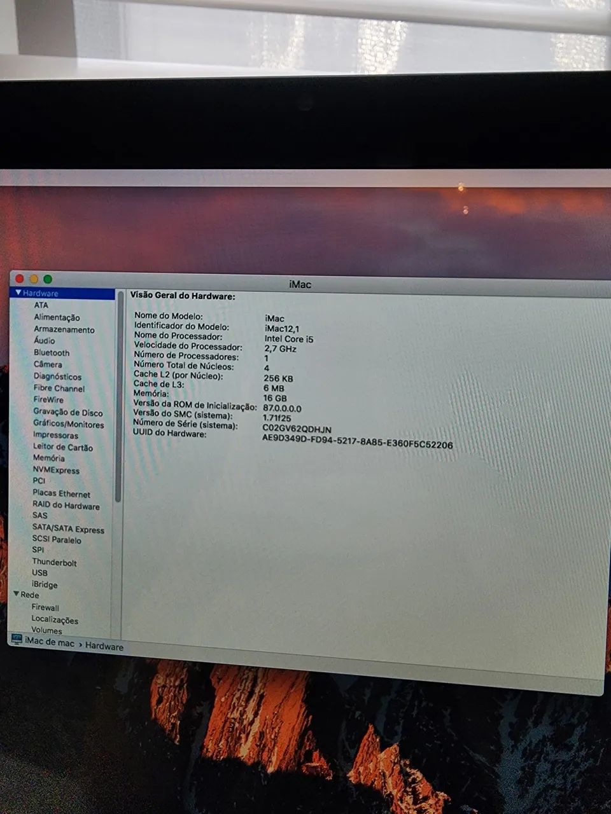The image size is (611, 814).
Task: Click the Hardware breadcrumb link at the bottom
Action: click(106, 647)
